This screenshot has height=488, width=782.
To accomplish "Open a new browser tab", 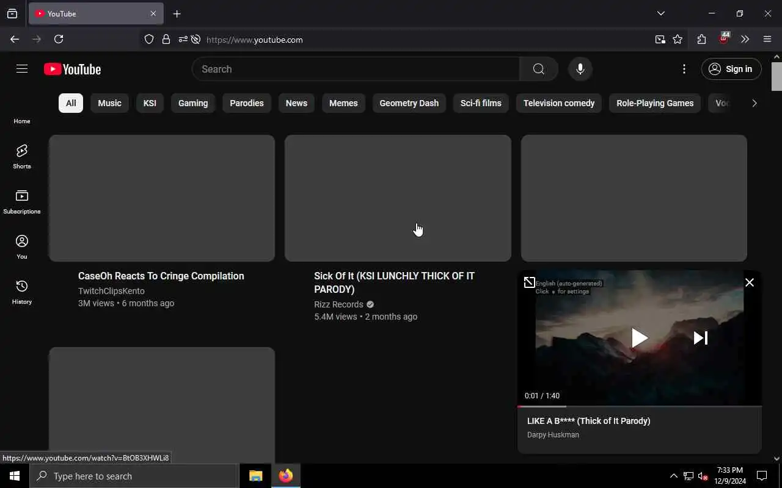I will tap(177, 13).
